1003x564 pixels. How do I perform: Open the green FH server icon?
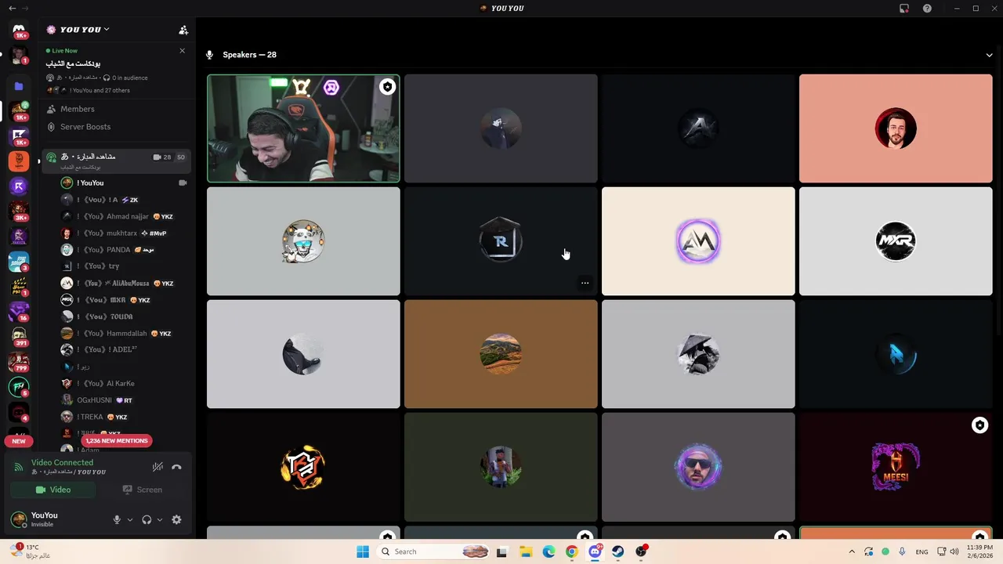point(19,387)
